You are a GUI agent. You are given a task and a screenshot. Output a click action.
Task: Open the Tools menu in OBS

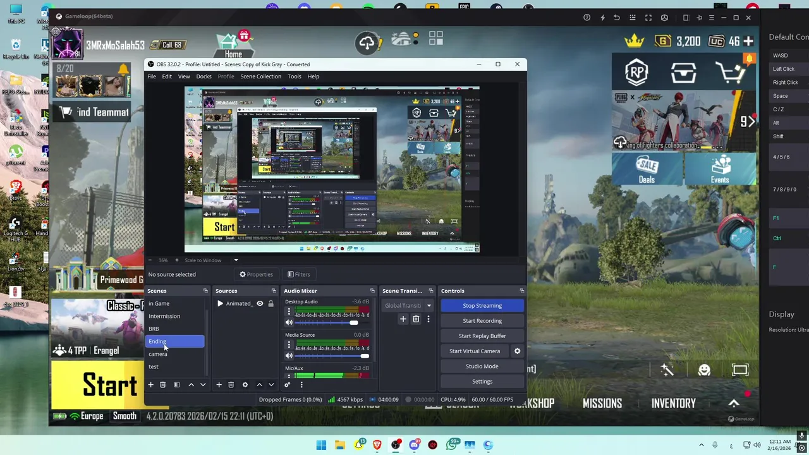(x=295, y=76)
